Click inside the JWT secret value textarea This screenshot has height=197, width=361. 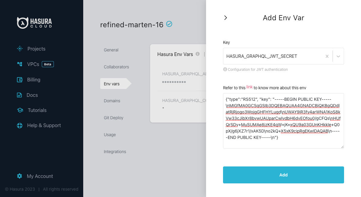tap(283, 121)
